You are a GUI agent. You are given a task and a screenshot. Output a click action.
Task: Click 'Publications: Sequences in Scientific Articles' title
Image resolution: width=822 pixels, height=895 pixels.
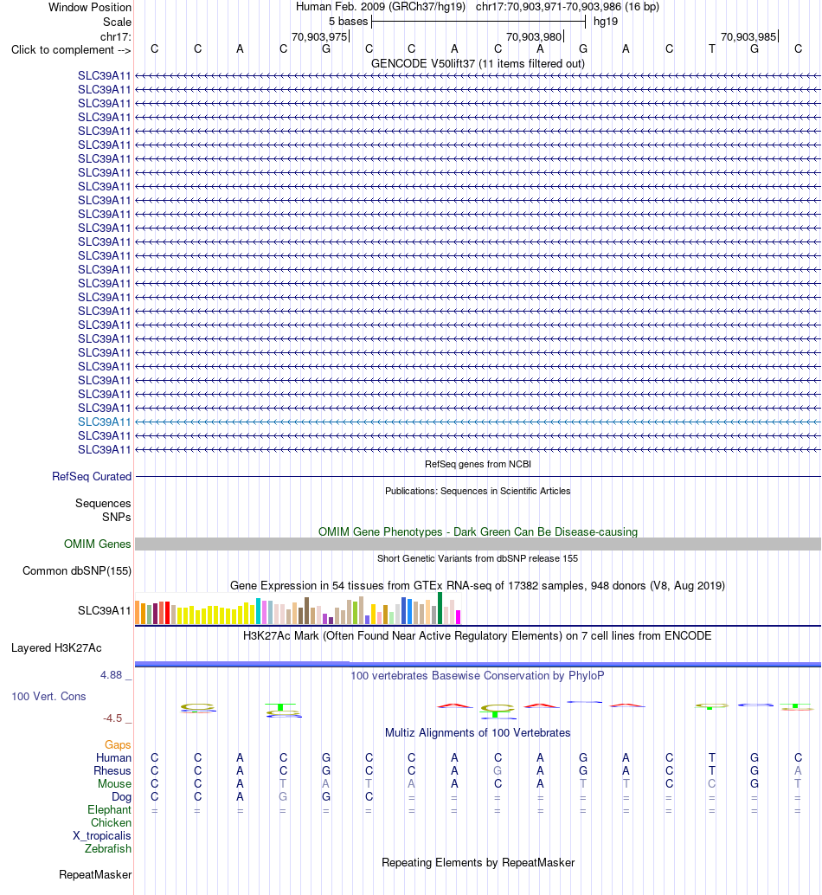click(x=478, y=491)
